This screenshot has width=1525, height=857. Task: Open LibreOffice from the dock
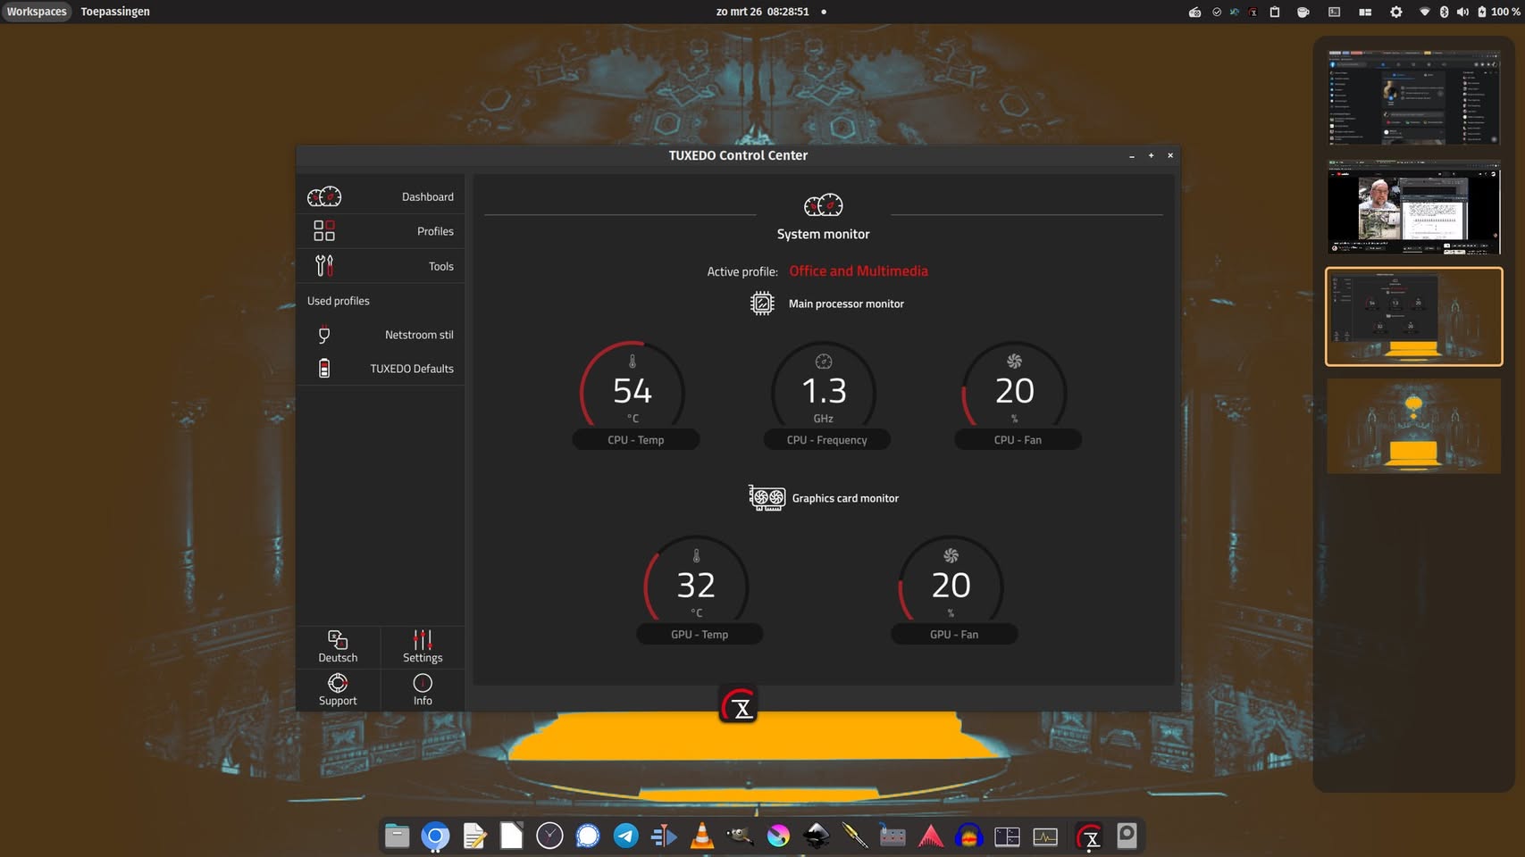(x=512, y=836)
